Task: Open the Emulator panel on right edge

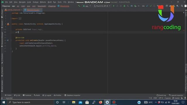Action: pos(186,68)
